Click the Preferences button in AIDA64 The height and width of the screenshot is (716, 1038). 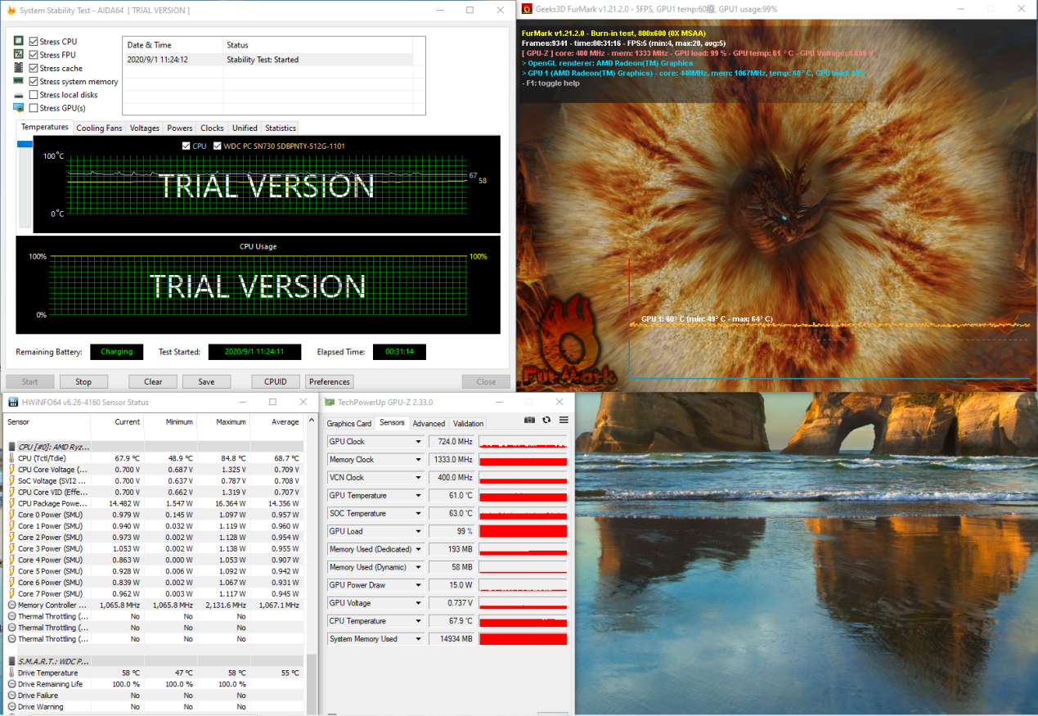[x=330, y=381]
